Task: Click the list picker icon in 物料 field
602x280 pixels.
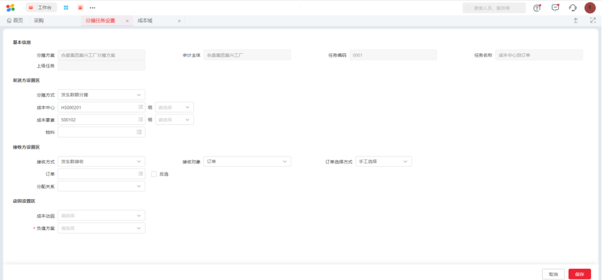Action: pyautogui.click(x=139, y=132)
